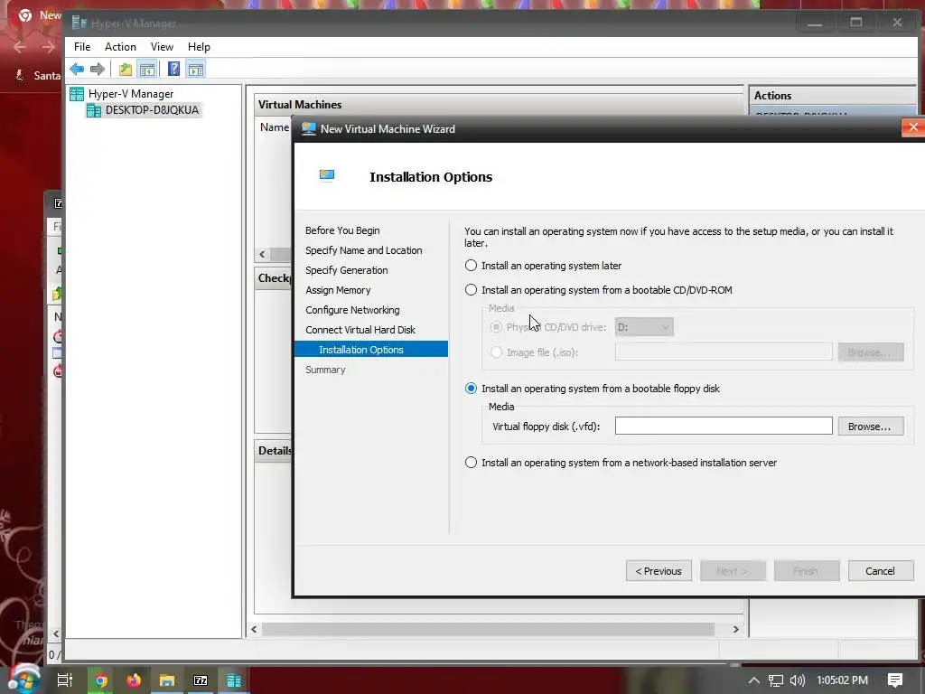Click the Name column header
Image resolution: width=925 pixels, height=694 pixels.
point(275,127)
